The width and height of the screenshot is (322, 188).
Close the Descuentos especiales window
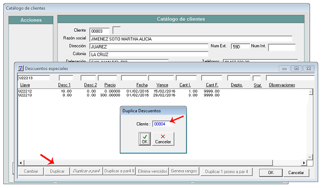[309, 69]
